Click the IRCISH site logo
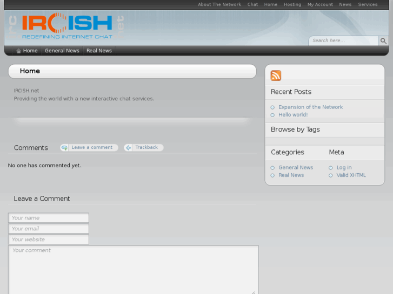This screenshot has height=294, width=393. [x=67, y=26]
